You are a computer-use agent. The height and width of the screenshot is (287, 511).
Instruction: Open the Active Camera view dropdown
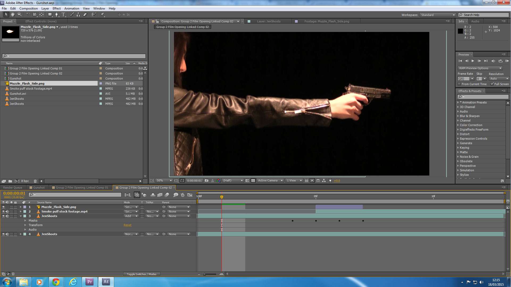(x=270, y=181)
